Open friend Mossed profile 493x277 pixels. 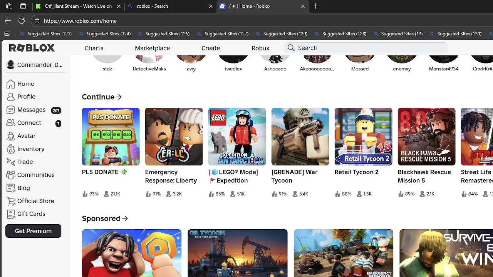(360, 63)
